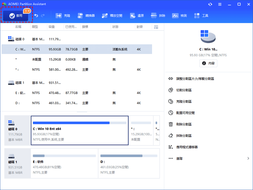Image resolution: width=253 pixels, height=190 pixels.
Task: Select the 15.29GB unallocated block
Action: coord(141,130)
